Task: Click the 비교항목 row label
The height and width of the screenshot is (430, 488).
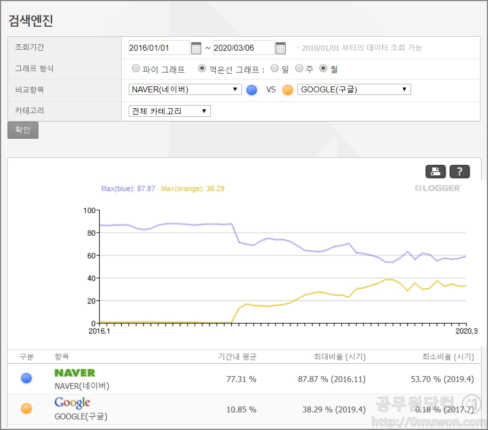Action: (29, 90)
